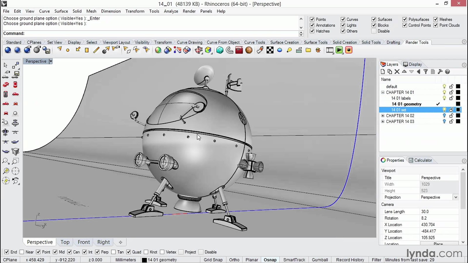
Task: Click the move layer up triangle icon
Action: 404,72
